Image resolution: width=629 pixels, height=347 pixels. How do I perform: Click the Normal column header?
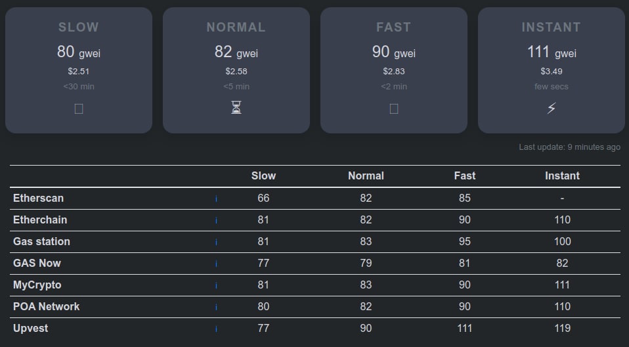coord(366,175)
